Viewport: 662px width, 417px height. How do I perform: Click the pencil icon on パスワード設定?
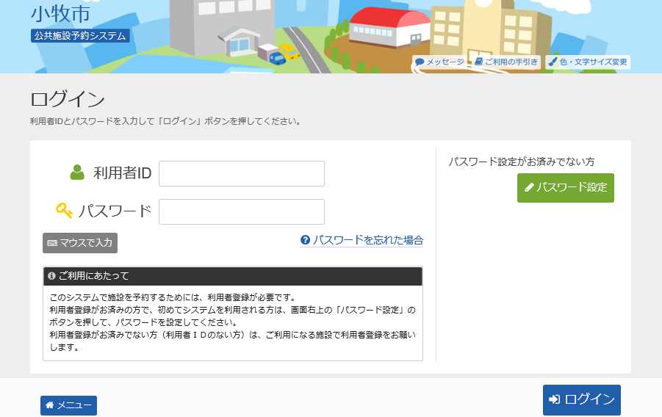[528, 188]
